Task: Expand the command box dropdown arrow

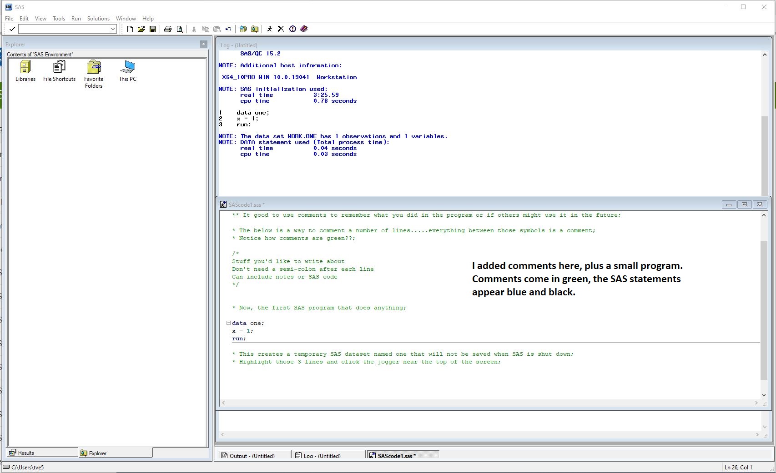Action: pyautogui.click(x=113, y=29)
